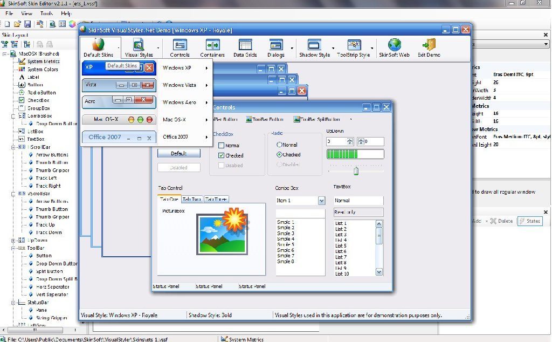Screen dimensions: 552x342
Task: Collapse the ToolBar tree node
Action: point(13,248)
